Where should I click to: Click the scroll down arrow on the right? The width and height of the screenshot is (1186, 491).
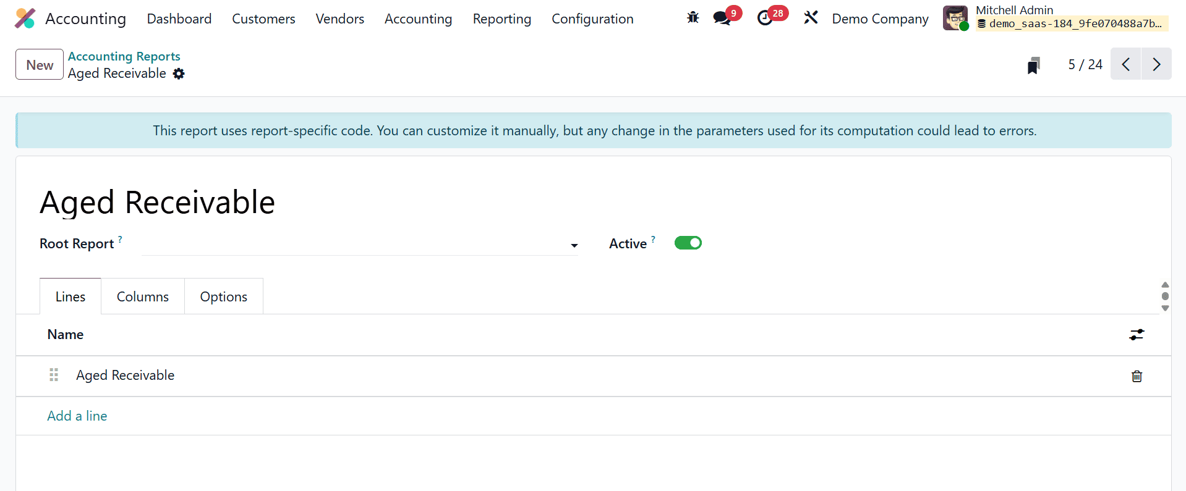[1165, 308]
